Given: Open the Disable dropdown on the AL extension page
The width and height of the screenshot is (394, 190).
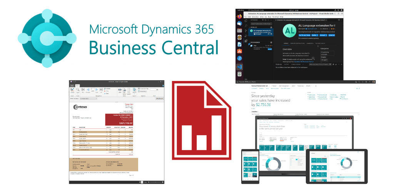Looking at the screenshot, I should pos(315,35).
